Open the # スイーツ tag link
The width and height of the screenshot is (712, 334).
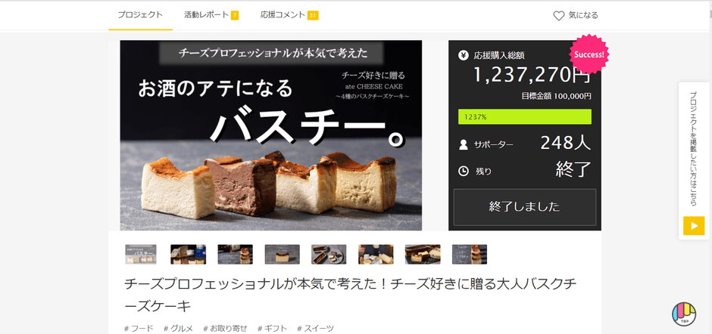[316, 329]
